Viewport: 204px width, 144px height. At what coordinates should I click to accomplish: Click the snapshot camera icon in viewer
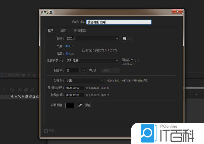pos(24,75)
